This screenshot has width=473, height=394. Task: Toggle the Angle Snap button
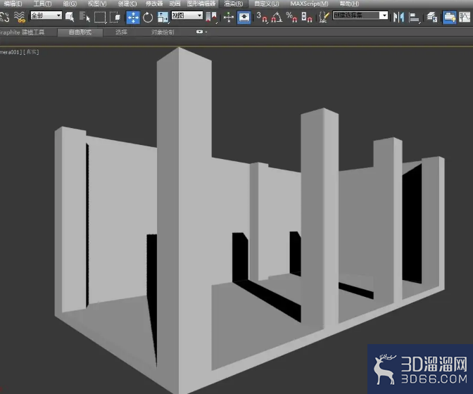click(277, 17)
